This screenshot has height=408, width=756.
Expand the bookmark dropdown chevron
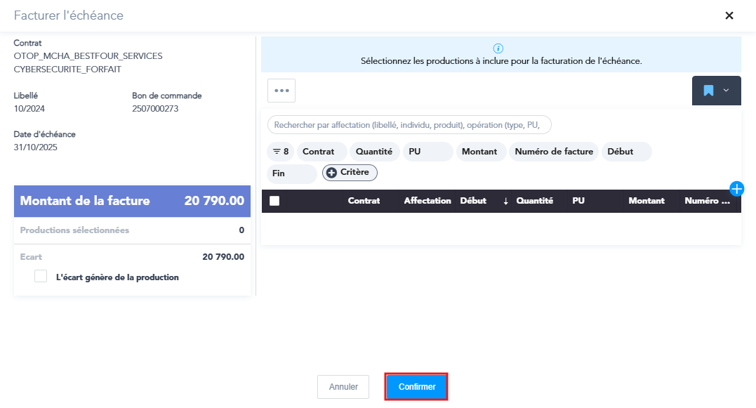[726, 91]
